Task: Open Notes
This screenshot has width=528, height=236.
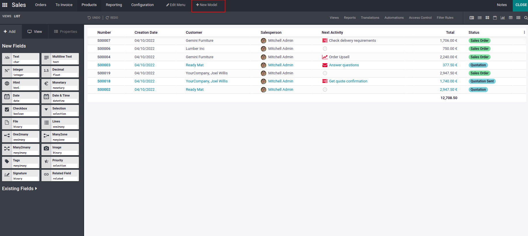Action: coord(502,5)
